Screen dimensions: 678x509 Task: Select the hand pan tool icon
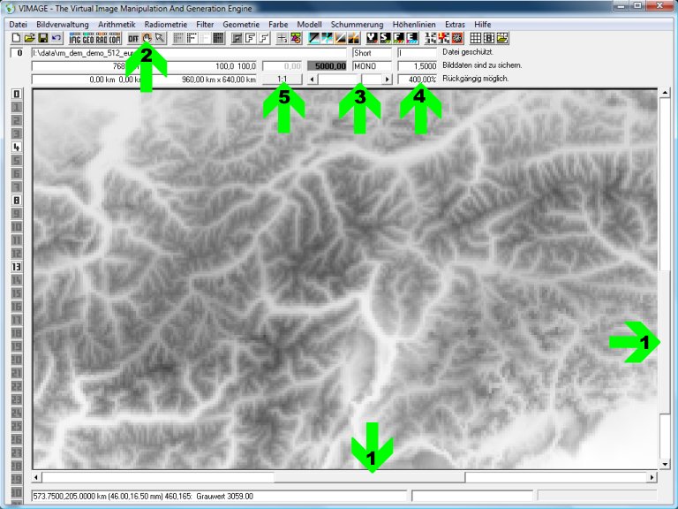click(147, 38)
